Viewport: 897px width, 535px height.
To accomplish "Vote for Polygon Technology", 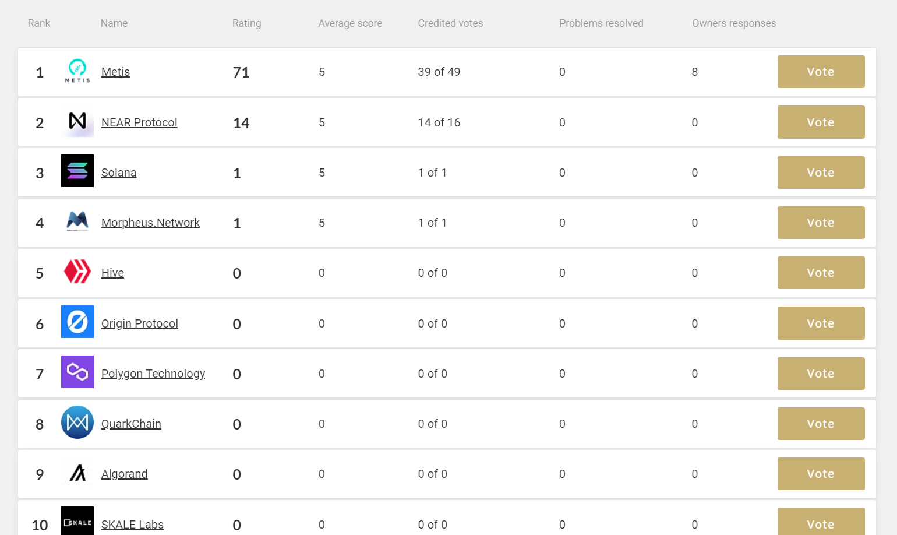I will click(821, 374).
